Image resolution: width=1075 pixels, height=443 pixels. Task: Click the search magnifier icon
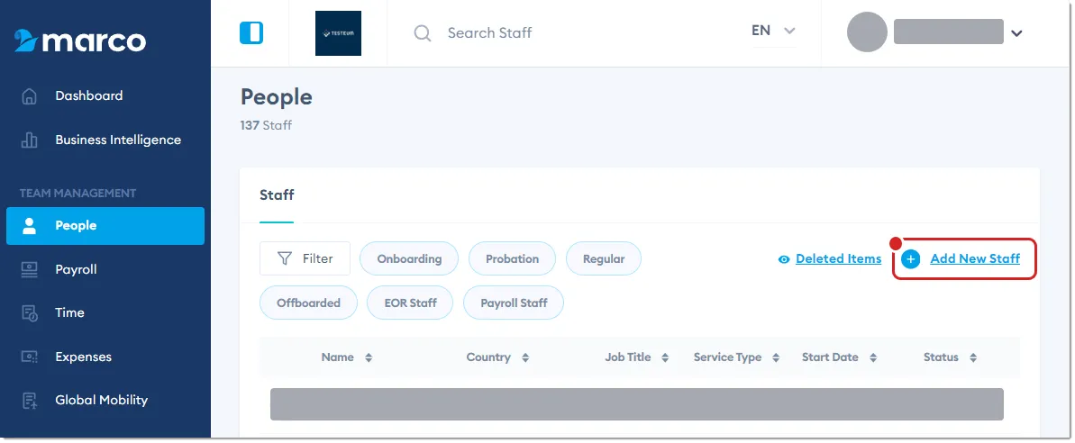coord(423,33)
